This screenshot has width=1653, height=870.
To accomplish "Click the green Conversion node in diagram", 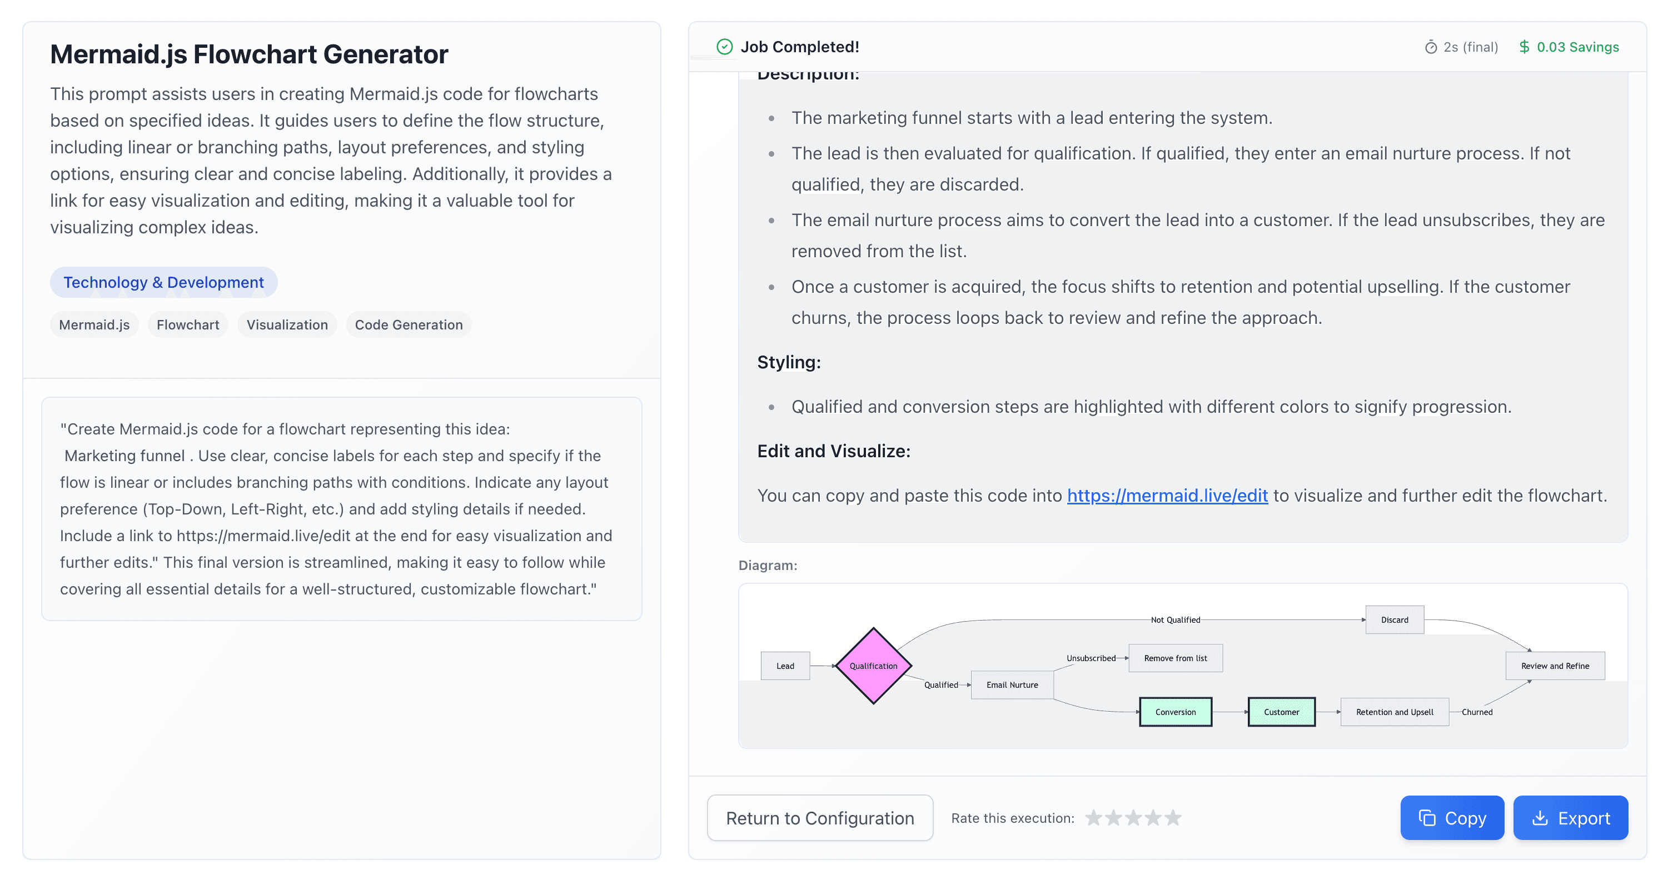I will coord(1175,712).
